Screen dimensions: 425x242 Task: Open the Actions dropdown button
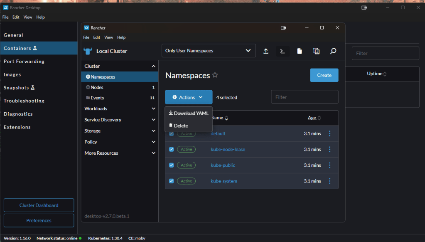(189, 97)
